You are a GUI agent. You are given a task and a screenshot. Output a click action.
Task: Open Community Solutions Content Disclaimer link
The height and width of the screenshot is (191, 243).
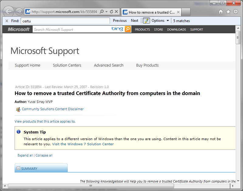tap(53, 109)
